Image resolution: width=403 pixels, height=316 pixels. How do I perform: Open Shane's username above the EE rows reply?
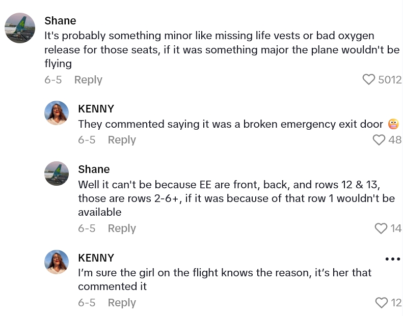[94, 169]
